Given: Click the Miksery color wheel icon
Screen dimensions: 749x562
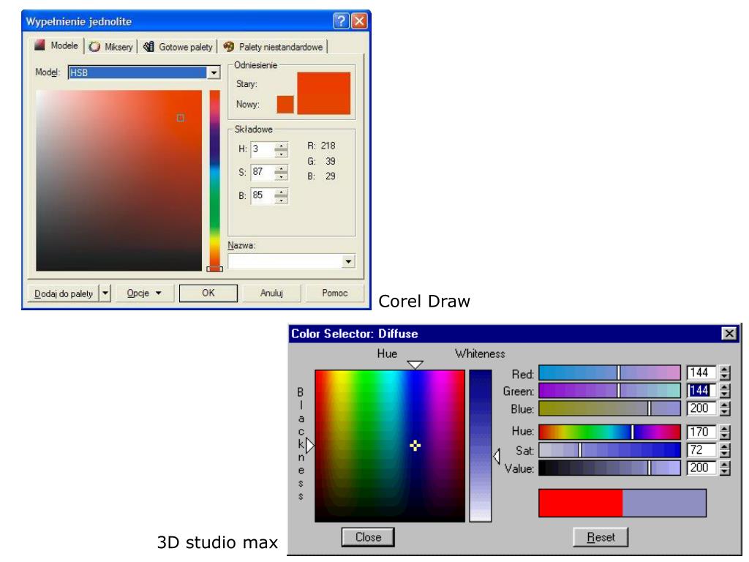Looking at the screenshot, I should pyautogui.click(x=94, y=46).
